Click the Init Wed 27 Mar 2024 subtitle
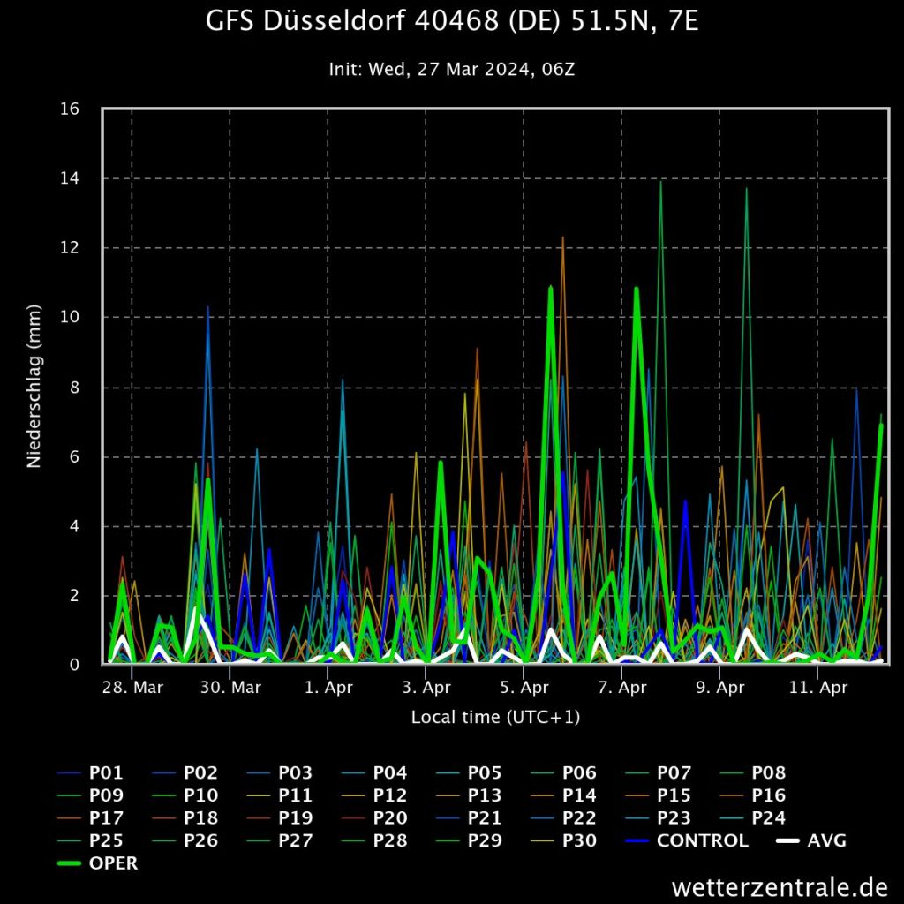Image resolution: width=904 pixels, height=904 pixels. 451,69
